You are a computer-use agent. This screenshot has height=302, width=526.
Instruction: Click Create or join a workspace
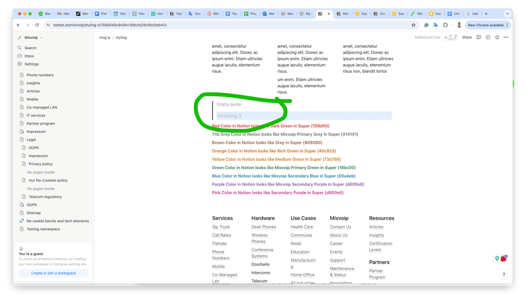[x=53, y=273]
